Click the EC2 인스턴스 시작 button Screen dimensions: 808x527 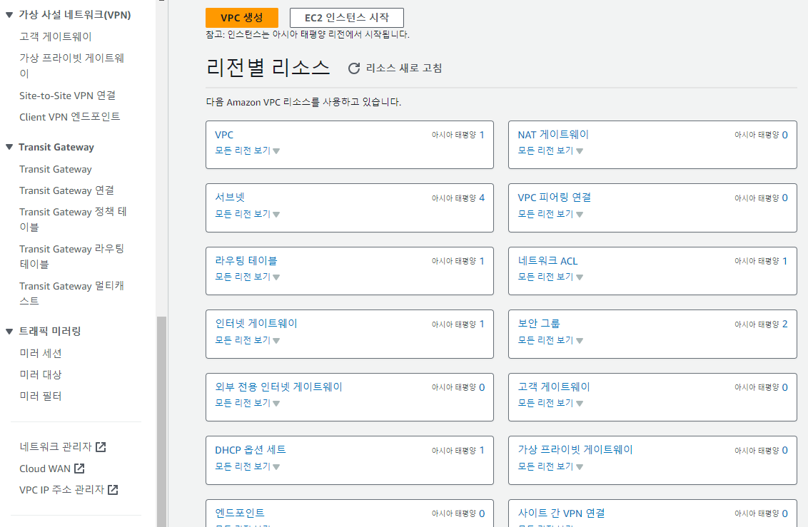pyautogui.click(x=347, y=18)
